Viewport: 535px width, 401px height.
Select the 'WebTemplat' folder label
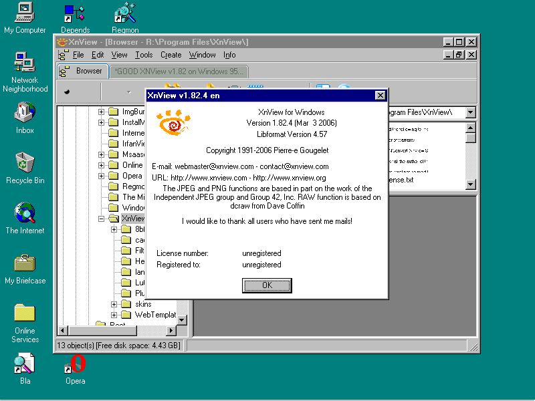coord(155,315)
